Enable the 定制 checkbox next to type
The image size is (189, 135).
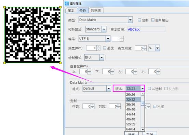click(139, 20)
